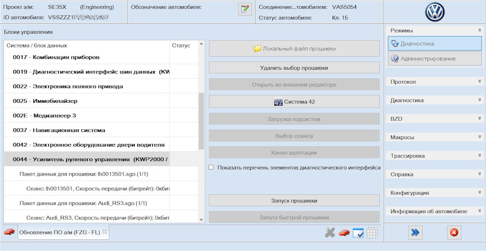Click the scroll down arrow in control units list
This screenshot has height=251, width=486.
pyautogui.click(x=201, y=220)
